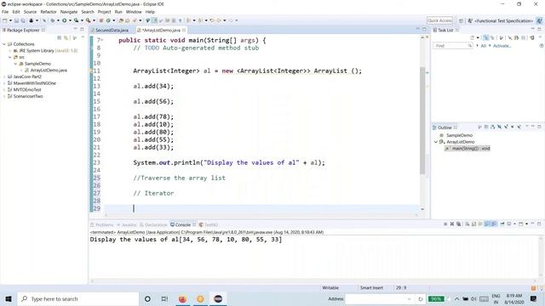The width and height of the screenshot is (545, 306).
Task: Click the Save icon in the toolbar
Action: [x=16, y=20]
